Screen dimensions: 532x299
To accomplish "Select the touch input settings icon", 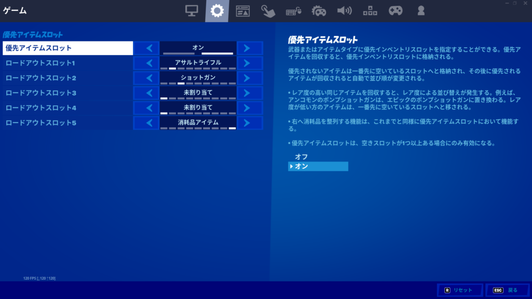I will [269, 10].
